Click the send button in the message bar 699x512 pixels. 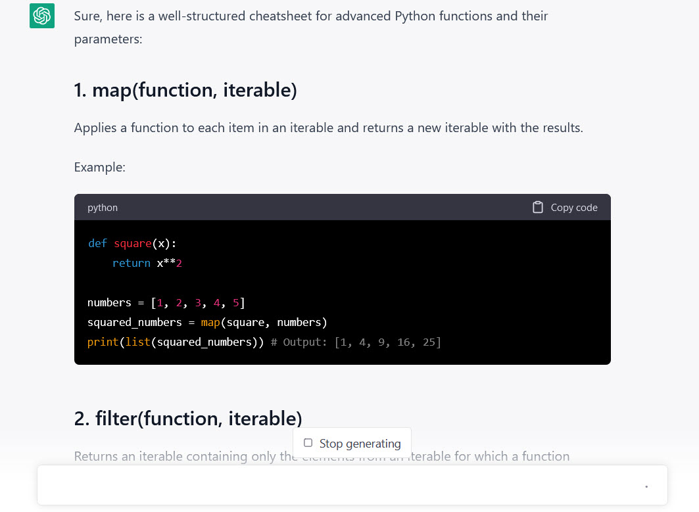click(646, 485)
